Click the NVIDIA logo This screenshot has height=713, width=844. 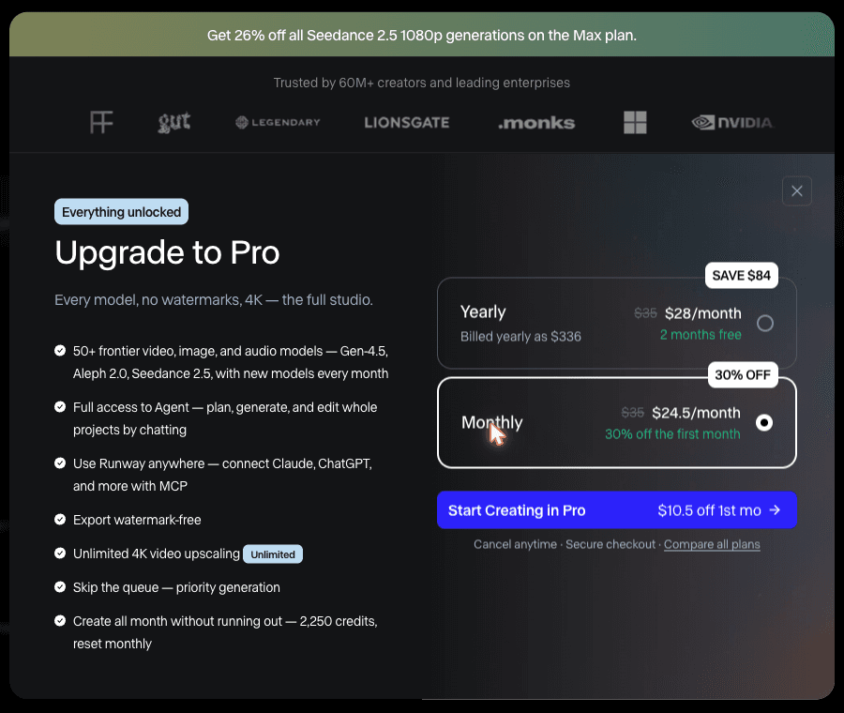tap(732, 122)
